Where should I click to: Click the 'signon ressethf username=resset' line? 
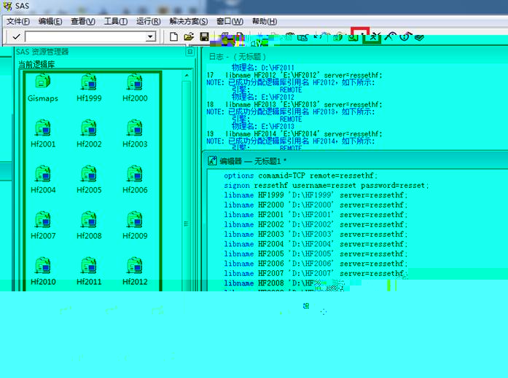(x=326, y=186)
